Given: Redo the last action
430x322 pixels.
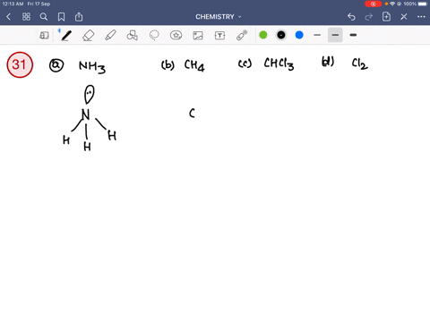Looking at the screenshot, I should click(369, 17).
